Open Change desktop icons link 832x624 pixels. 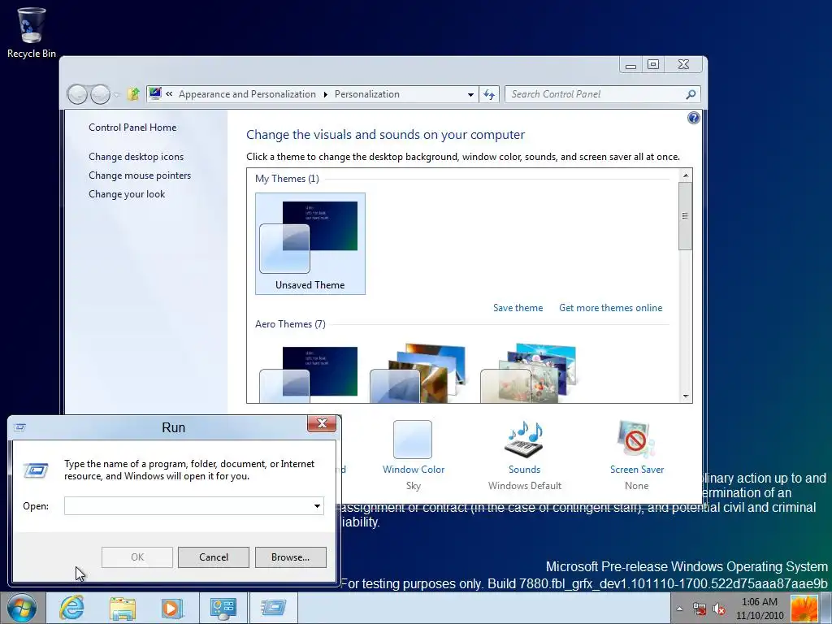coord(136,157)
